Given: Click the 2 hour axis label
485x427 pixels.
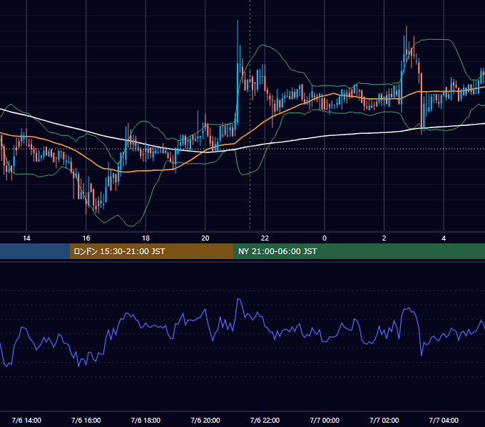Looking at the screenshot, I should (x=384, y=238).
